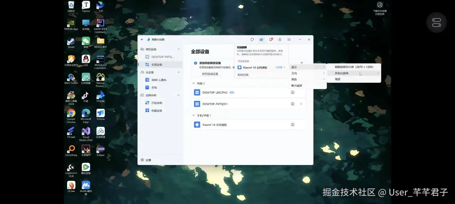Open the Microsoft Edge desktop icon

(86, 116)
